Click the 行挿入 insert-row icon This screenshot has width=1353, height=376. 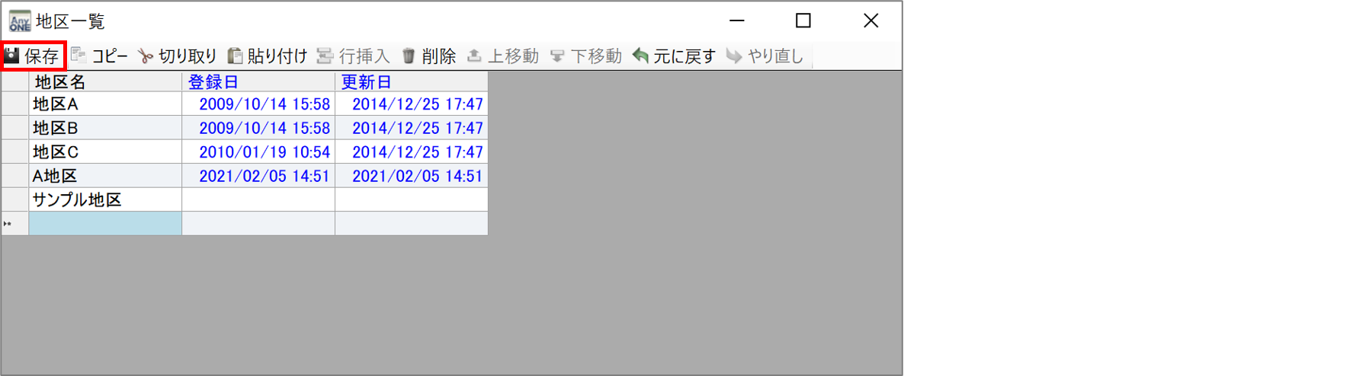[325, 56]
